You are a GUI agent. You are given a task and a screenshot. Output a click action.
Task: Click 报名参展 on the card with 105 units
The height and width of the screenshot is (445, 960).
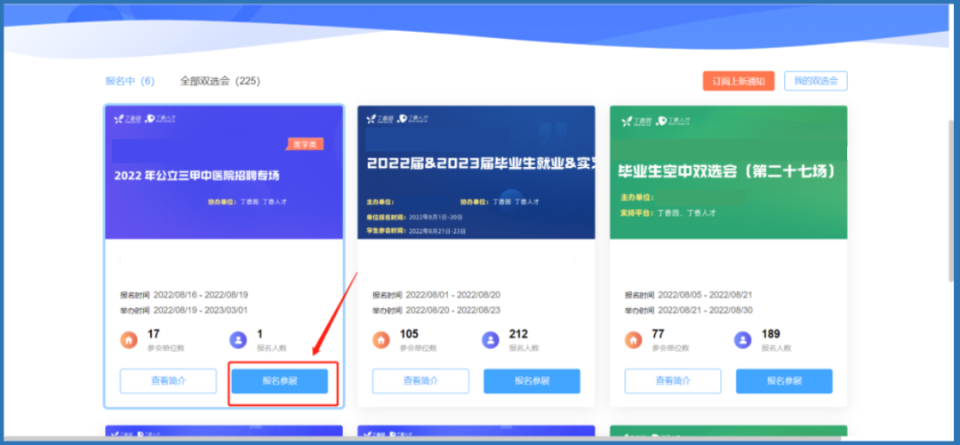click(532, 381)
